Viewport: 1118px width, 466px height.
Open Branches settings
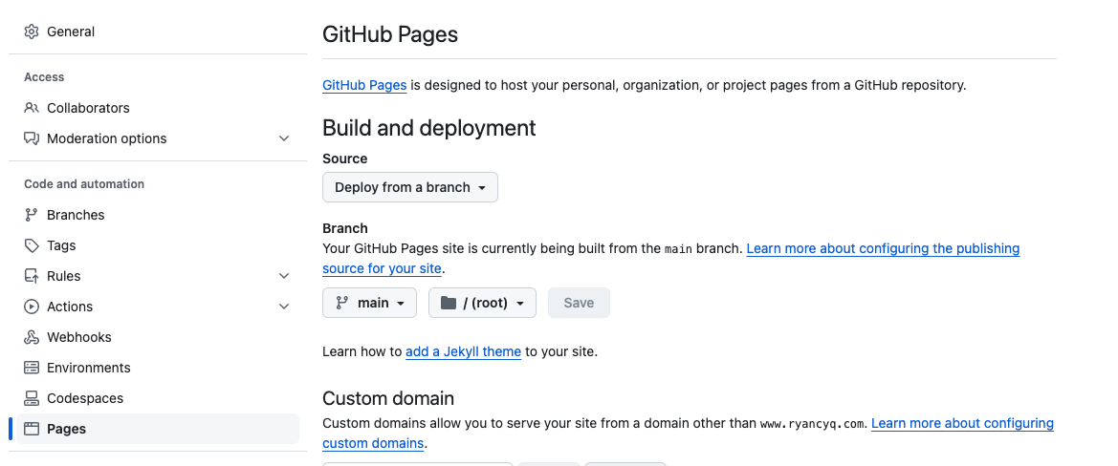pyautogui.click(x=158, y=215)
